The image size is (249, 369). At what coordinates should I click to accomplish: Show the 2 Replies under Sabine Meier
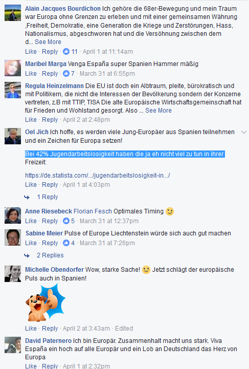click(x=50, y=255)
